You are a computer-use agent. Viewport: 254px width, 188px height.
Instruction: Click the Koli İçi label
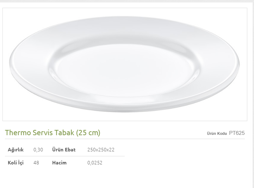tap(16, 163)
